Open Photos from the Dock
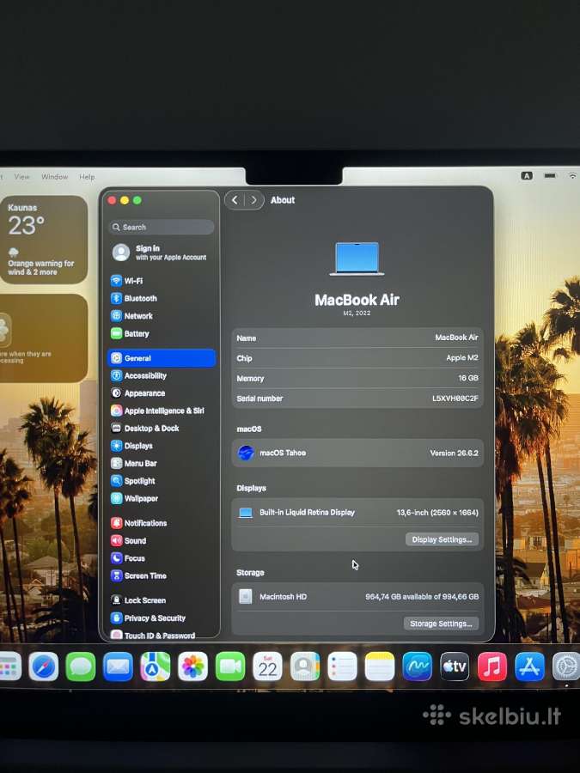 192,666
